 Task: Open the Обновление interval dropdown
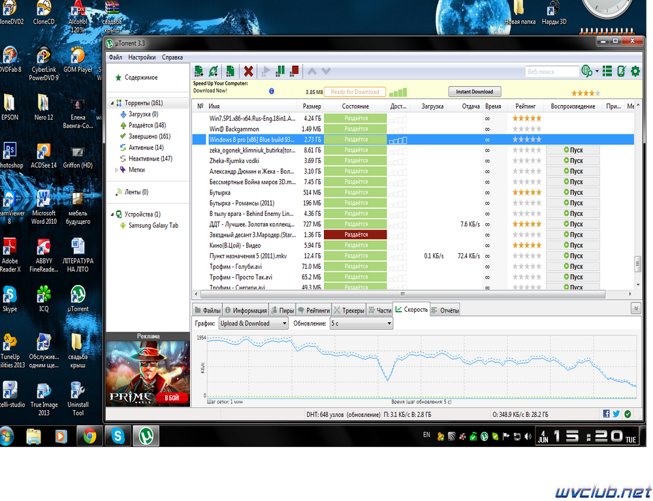tap(361, 324)
